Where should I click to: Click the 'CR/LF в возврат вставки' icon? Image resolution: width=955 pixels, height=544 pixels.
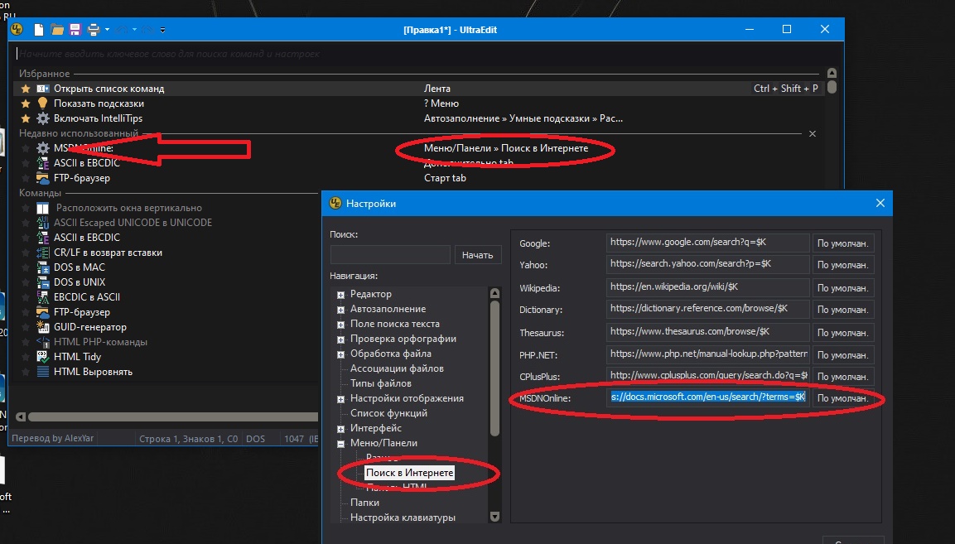coord(42,253)
